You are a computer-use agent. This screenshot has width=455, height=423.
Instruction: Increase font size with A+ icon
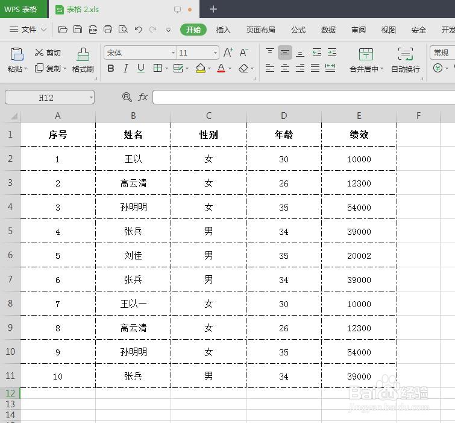click(x=228, y=52)
